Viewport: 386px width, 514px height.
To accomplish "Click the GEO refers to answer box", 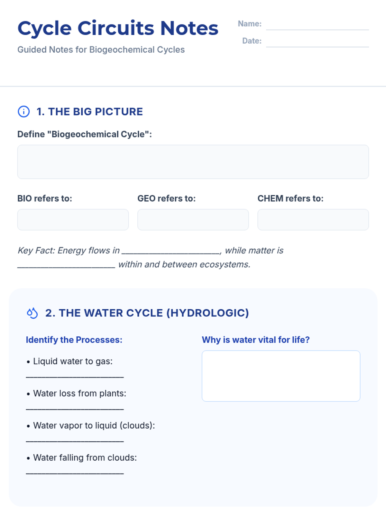I will coord(193,220).
